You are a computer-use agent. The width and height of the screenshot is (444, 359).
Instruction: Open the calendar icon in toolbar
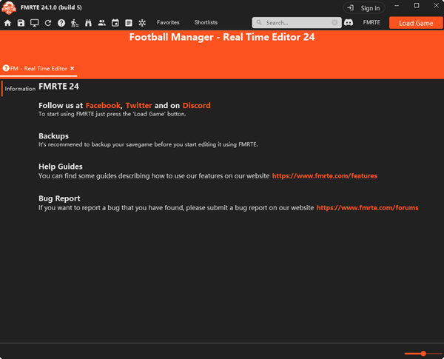[115, 23]
